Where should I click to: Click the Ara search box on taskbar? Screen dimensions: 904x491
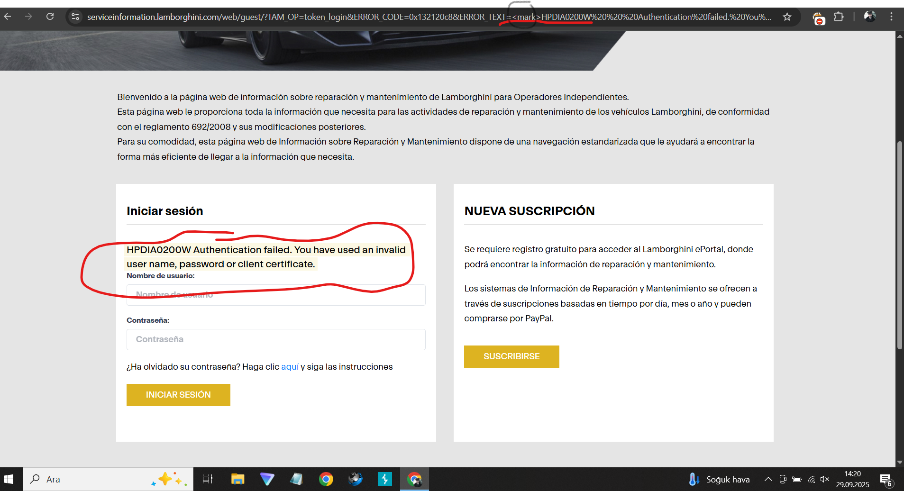(x=108, y=479)
